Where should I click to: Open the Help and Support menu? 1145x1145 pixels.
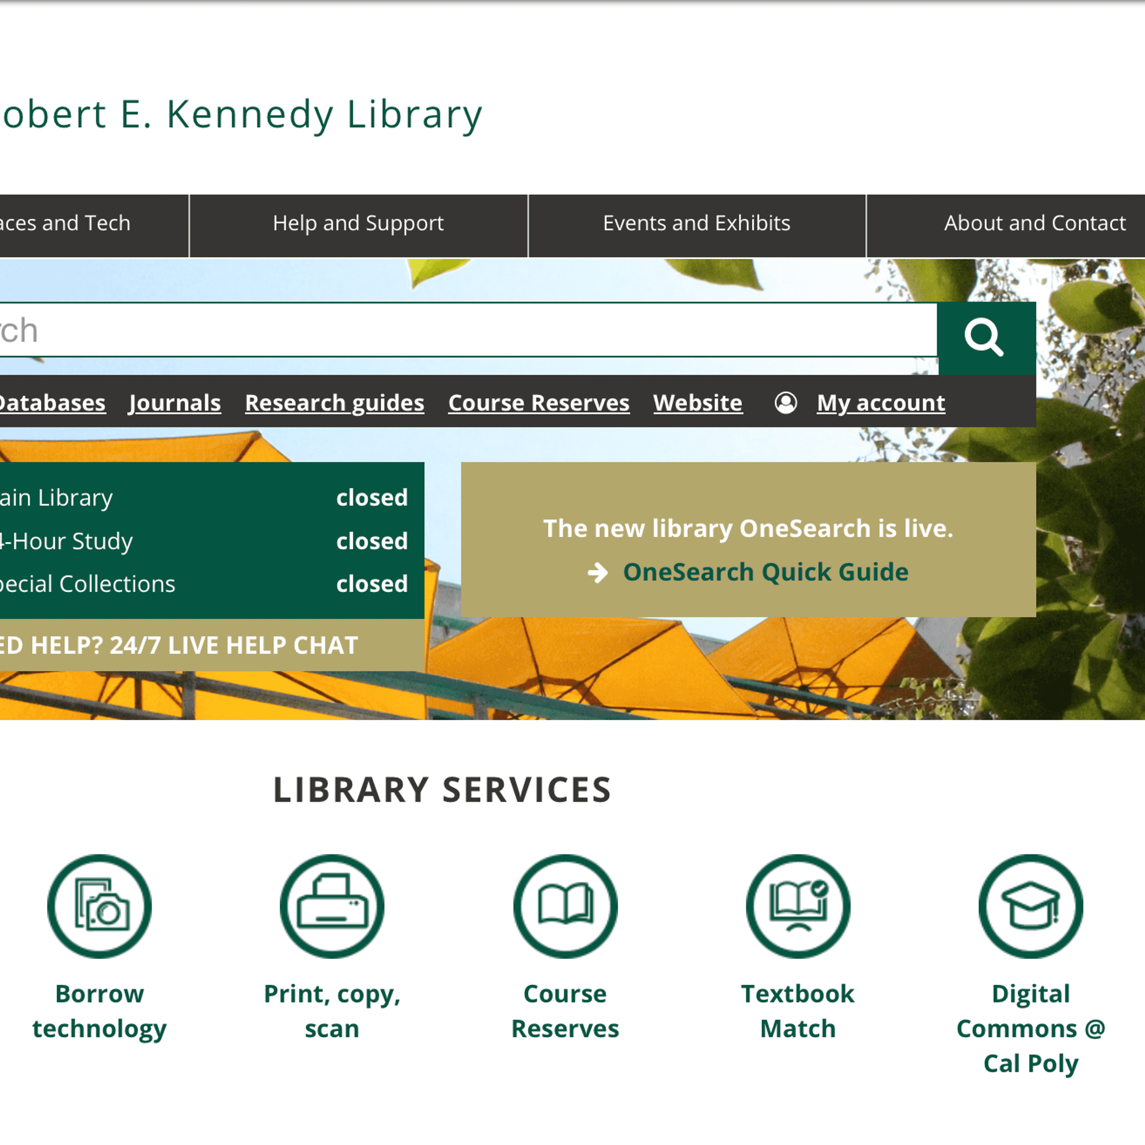point(358,224)
